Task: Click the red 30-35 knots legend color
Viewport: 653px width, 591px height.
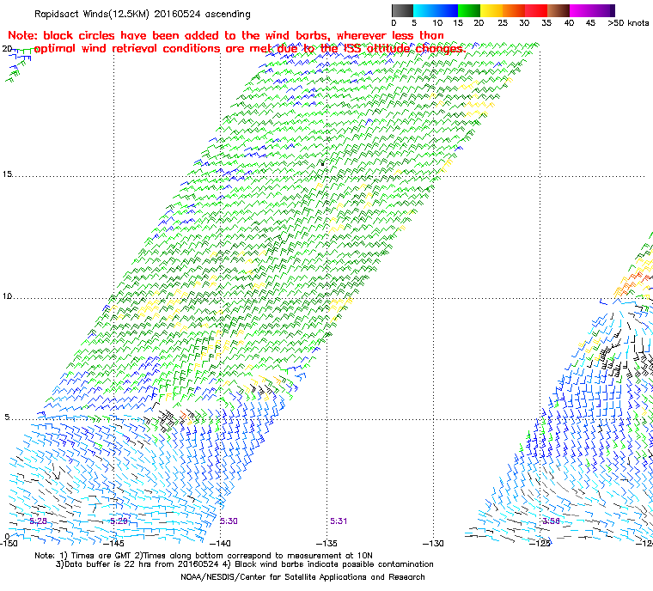Action: pos(537,10)
